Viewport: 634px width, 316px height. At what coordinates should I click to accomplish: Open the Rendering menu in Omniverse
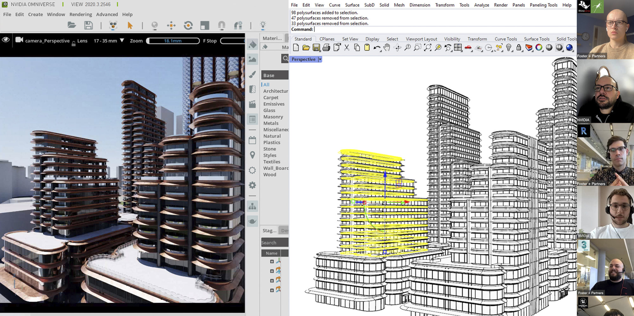click(x=81, y=14)
